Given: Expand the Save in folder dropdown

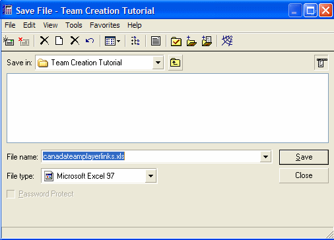Looking at the screenshot, I should tap(158, 63).
